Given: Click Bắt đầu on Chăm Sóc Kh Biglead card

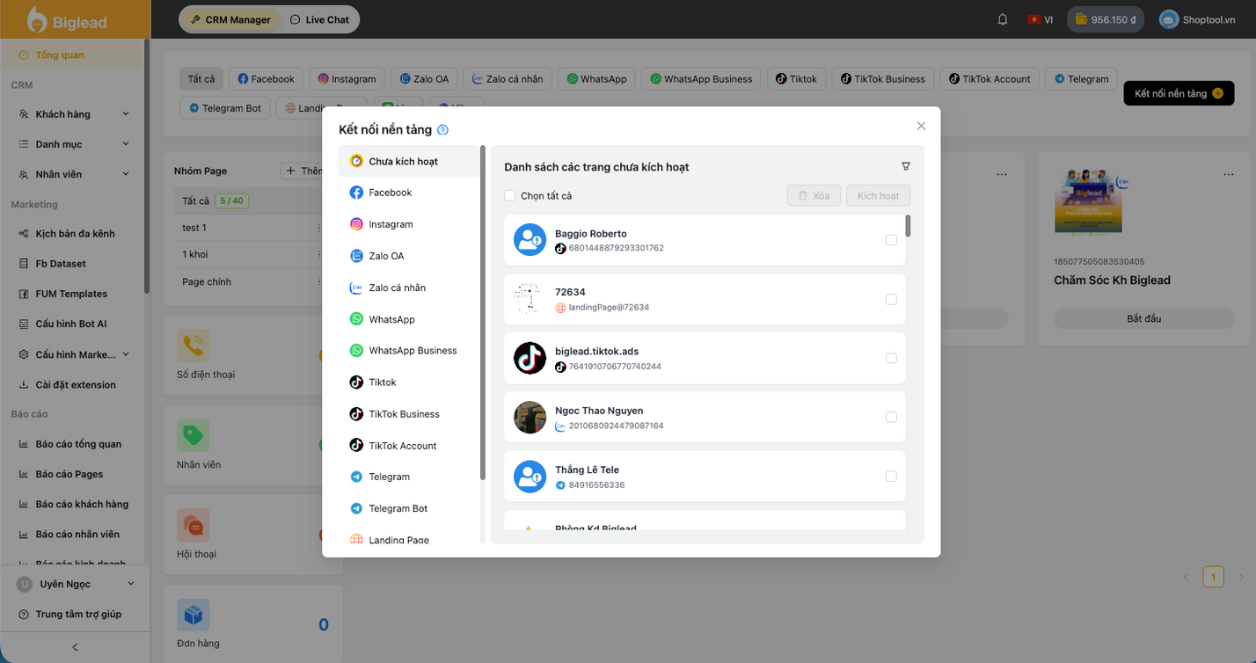Looking at the screenshot, I should [x=1143, y=318].
